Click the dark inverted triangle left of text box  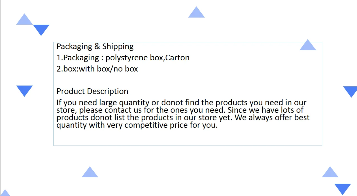pos(24,90)
